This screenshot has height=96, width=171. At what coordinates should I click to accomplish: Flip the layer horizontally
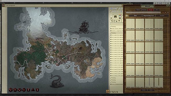click(x=117, y=21)
